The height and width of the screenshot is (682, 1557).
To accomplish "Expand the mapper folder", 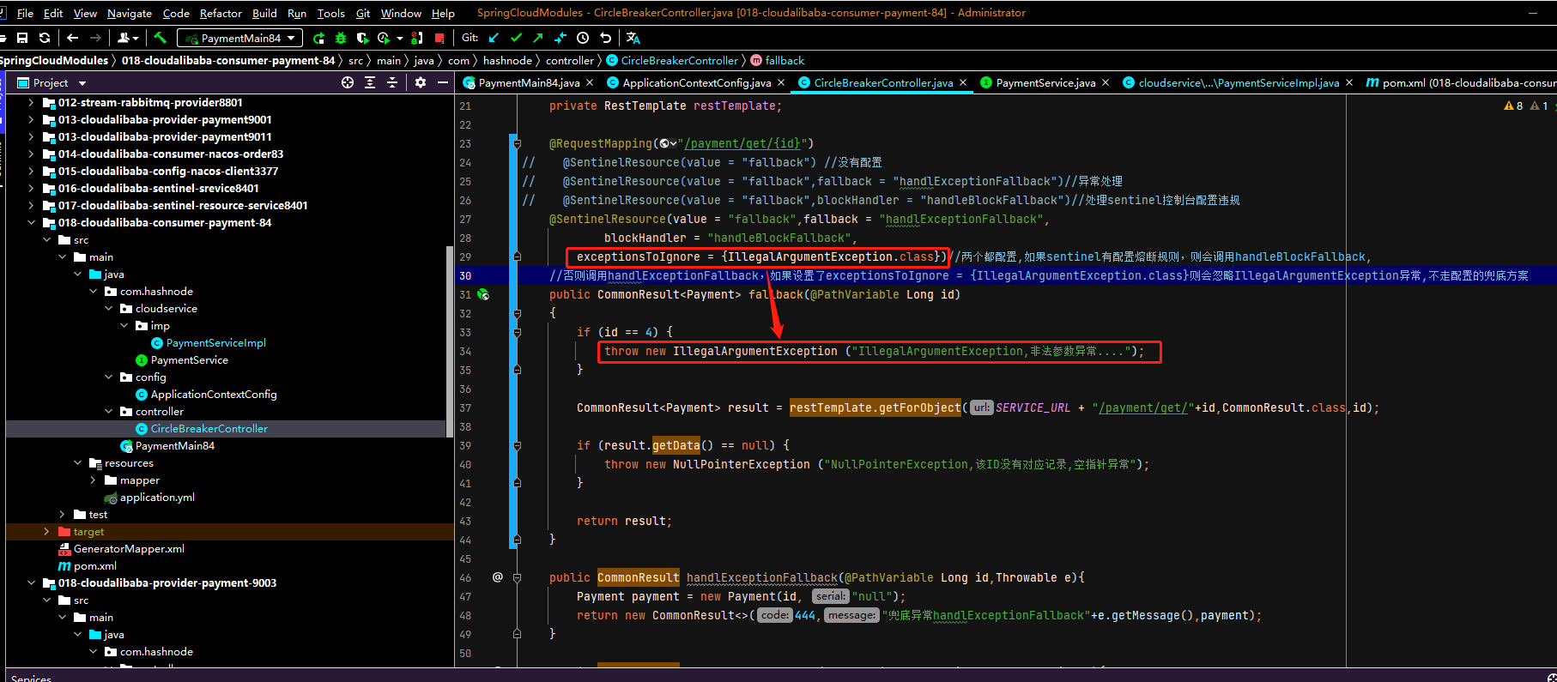I will coord(94,480).
